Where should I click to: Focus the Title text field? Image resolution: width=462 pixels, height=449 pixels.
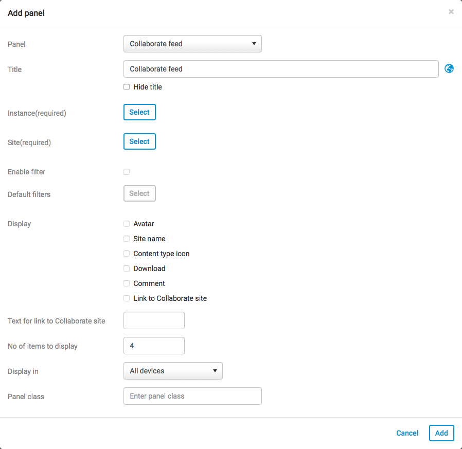click(x=281, y=69)
